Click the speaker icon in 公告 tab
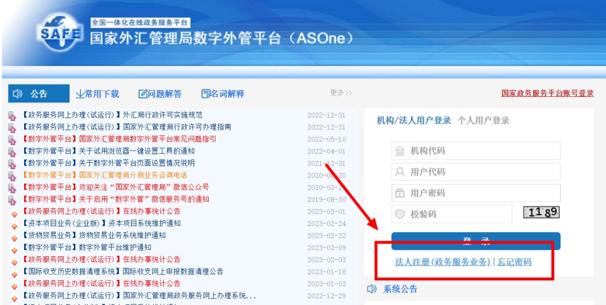This screenshot has width=606, height=305. 18,93
